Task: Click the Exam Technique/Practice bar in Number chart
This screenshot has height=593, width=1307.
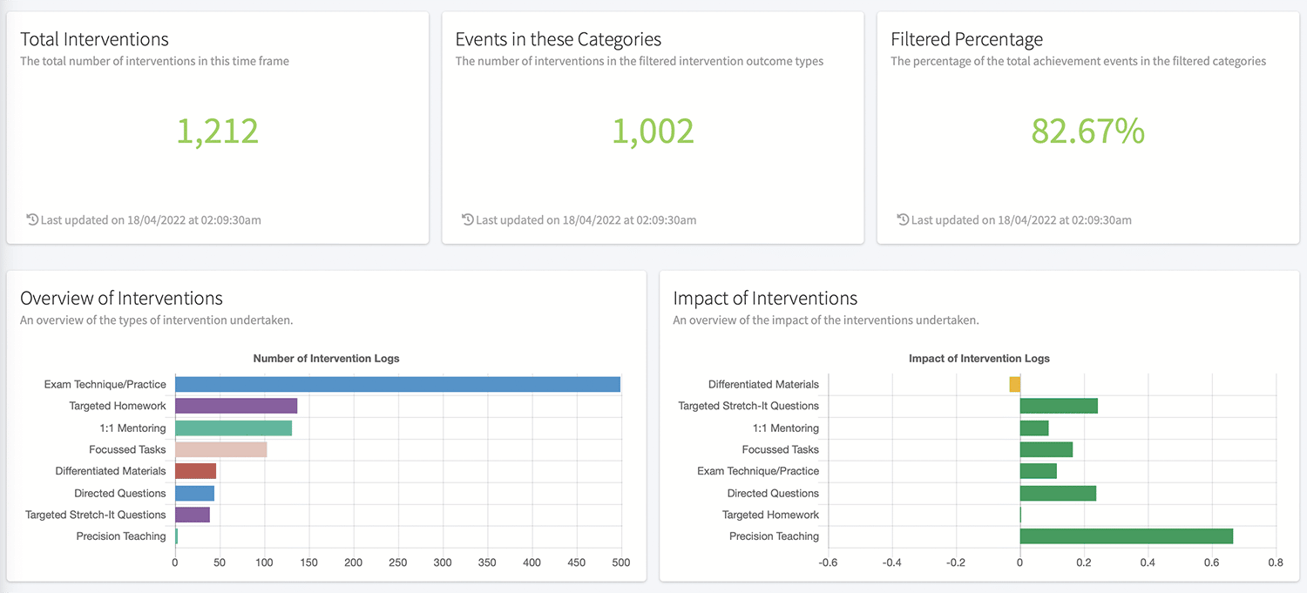Action: (397, 384)
